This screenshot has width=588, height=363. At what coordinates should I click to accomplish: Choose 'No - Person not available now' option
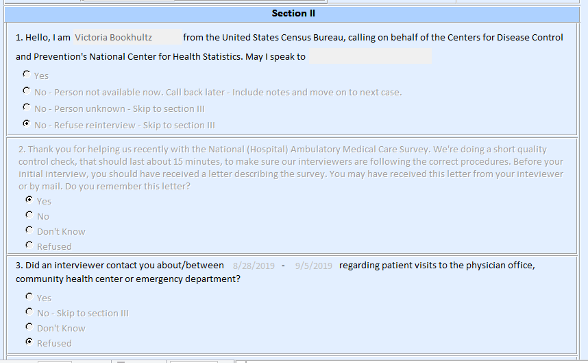pyautogui.click(x=26, y=91)
